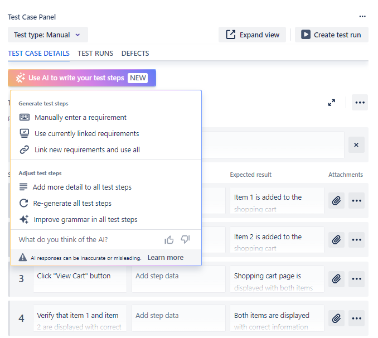Click attachment paperclip for step 4
Image resolution: width=378 pixels, height=338 pixels.
(336, 318)
